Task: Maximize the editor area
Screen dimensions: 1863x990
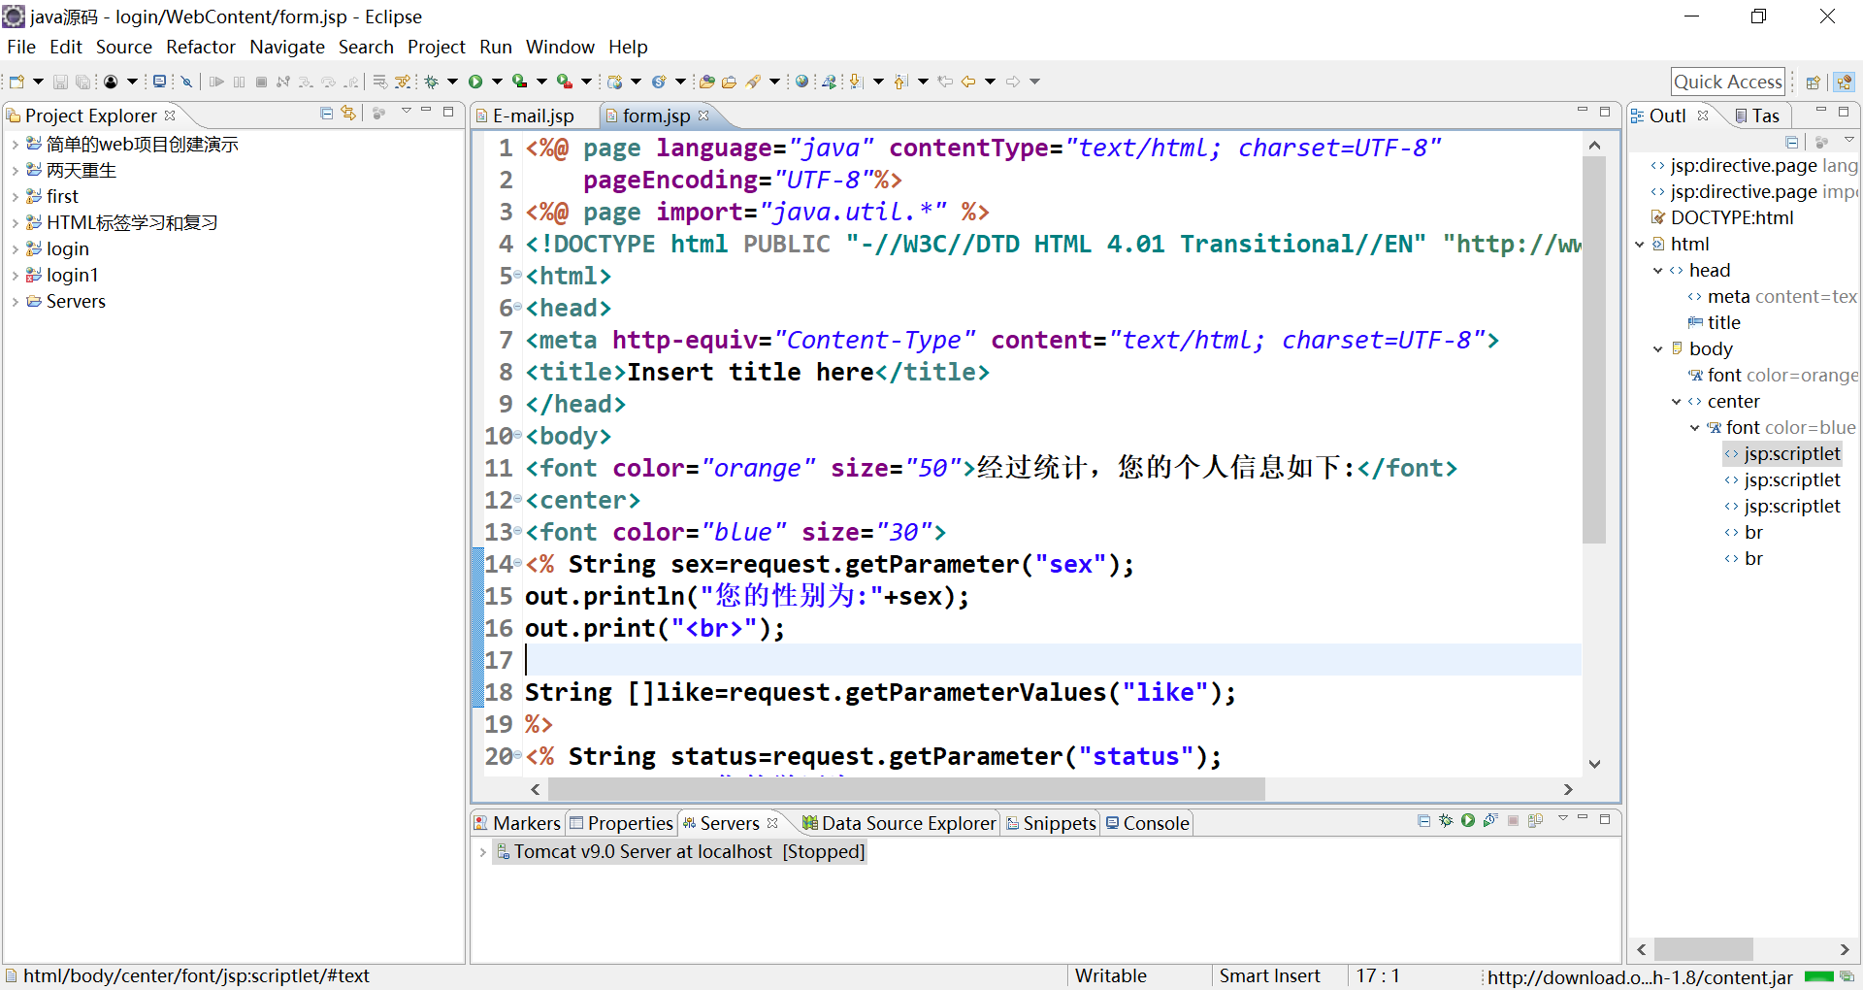Action: (1605, 112)
